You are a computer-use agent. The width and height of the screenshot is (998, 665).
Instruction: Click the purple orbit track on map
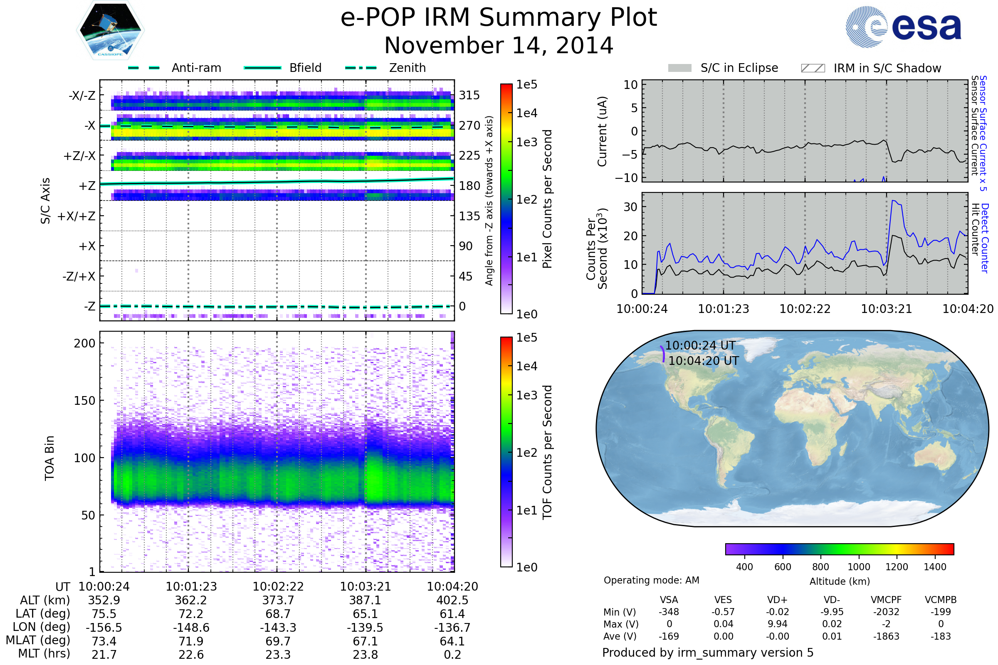663,354
